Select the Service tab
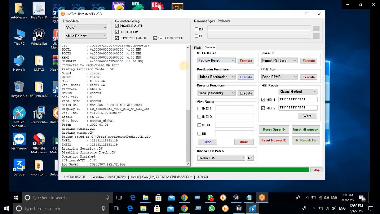This screenshot has height=214, width=380. 210,47
